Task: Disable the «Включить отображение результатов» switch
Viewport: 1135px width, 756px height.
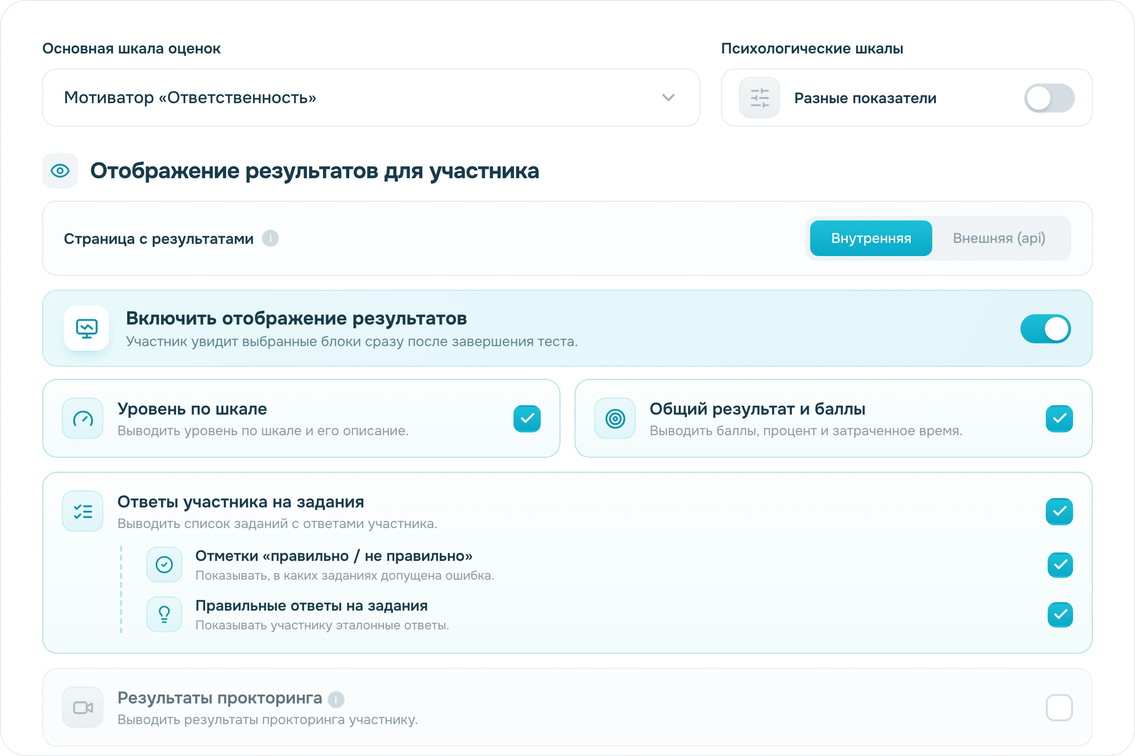Action: click(x=1045, y=329)
